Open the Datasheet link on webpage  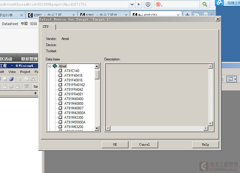click(x=10, y=24)
